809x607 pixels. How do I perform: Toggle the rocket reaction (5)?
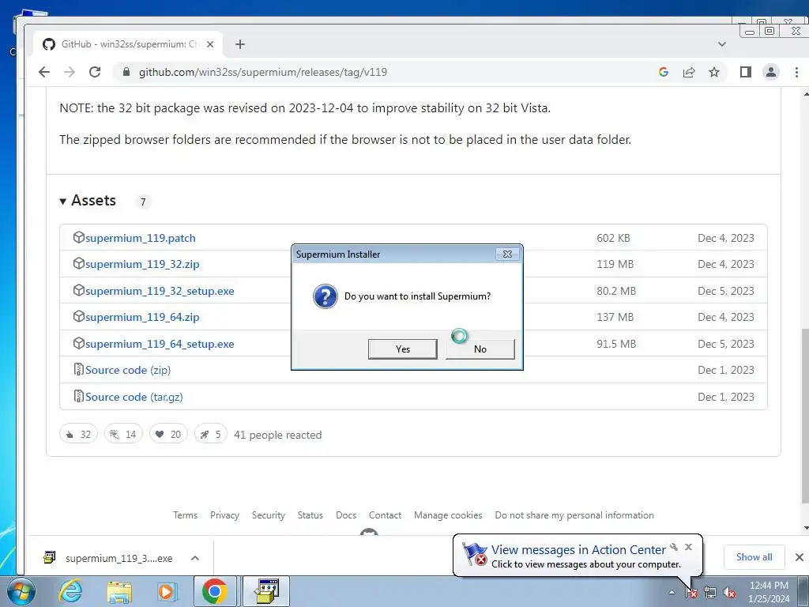click(210, 435)
